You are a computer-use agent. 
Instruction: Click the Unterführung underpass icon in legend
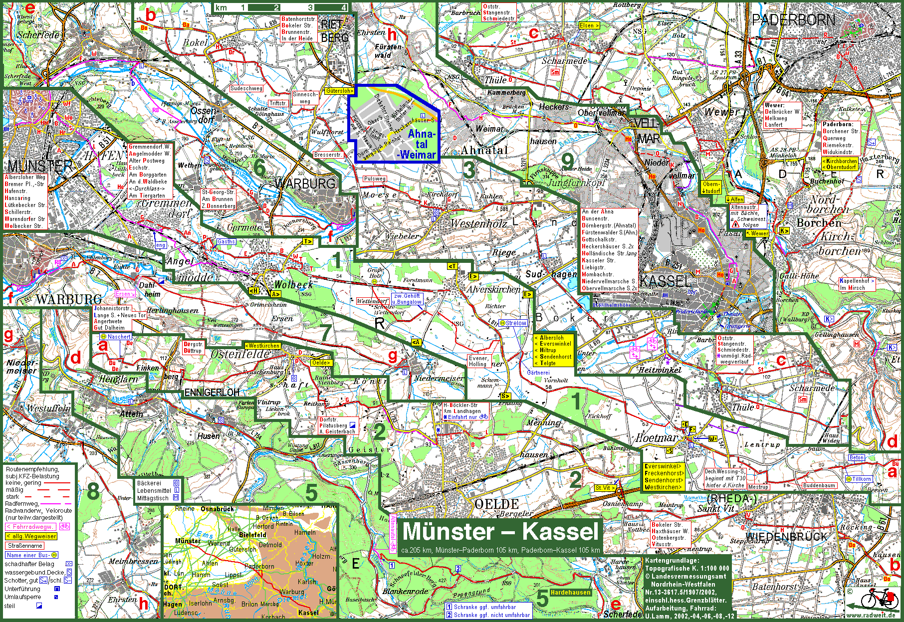[x=57, y=589]
